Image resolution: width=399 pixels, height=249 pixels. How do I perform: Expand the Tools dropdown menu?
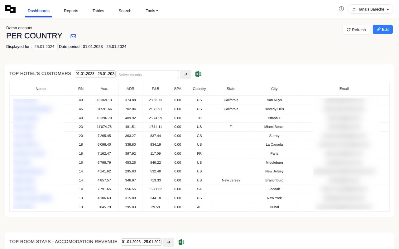point(151,11)
